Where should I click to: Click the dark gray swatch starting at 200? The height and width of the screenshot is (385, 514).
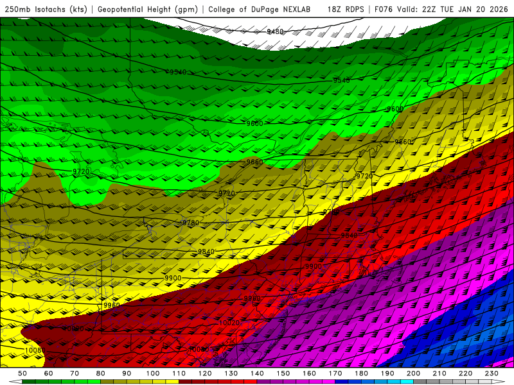coord(420,381)
